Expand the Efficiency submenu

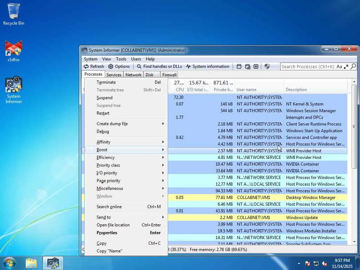(126, 157)
